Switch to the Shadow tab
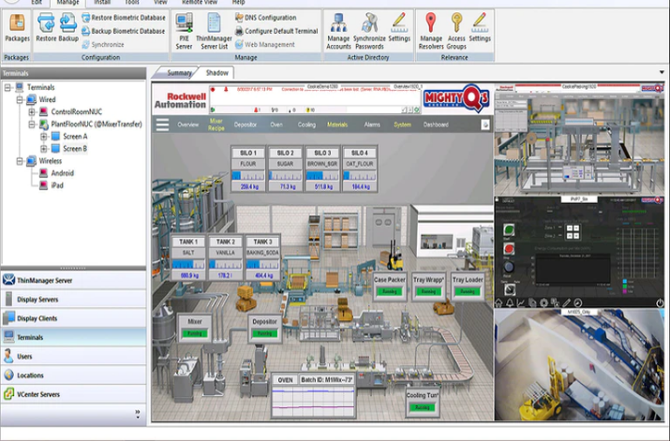The image size is (670, 441). (217, 73)
